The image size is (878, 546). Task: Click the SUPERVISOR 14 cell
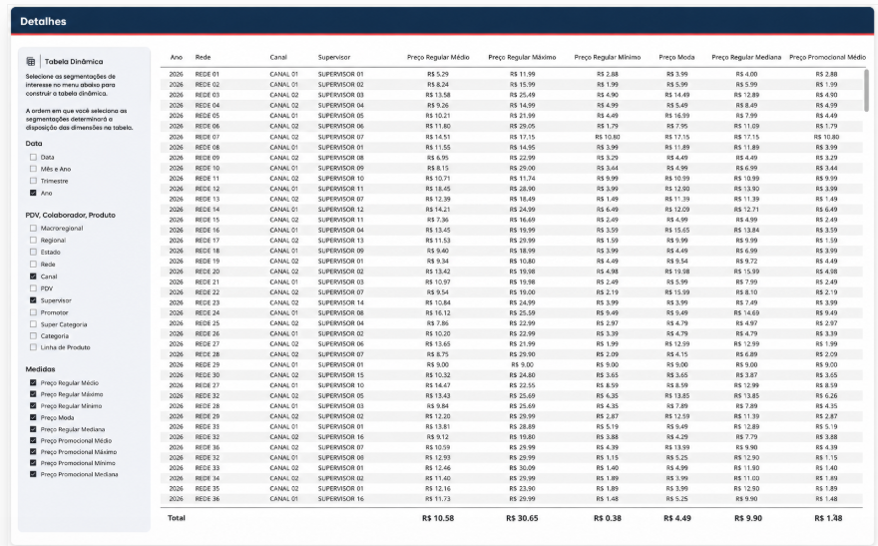341,303
